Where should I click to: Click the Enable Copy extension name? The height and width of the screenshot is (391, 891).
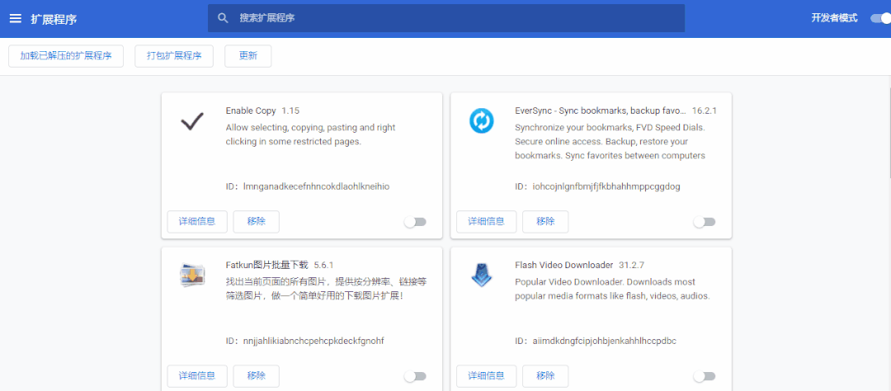pos(251,111)
